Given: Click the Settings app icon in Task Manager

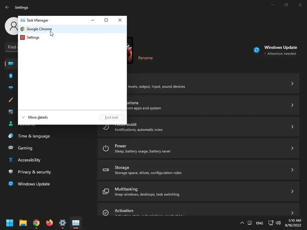Looking at the screenshot, I should (x=22, y=37).
